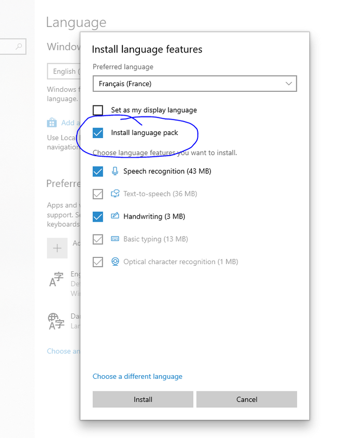Image resolution: width=342 pixels, height=438 pixels.
Task: Click the Text-to-speech icon
Action: tap(115, 194)
